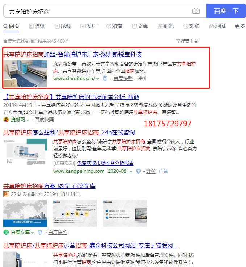The image size is (246, 267).
Task: Open the 贴吧 tab
Action: pyautogui.click(x=166, y=26)
